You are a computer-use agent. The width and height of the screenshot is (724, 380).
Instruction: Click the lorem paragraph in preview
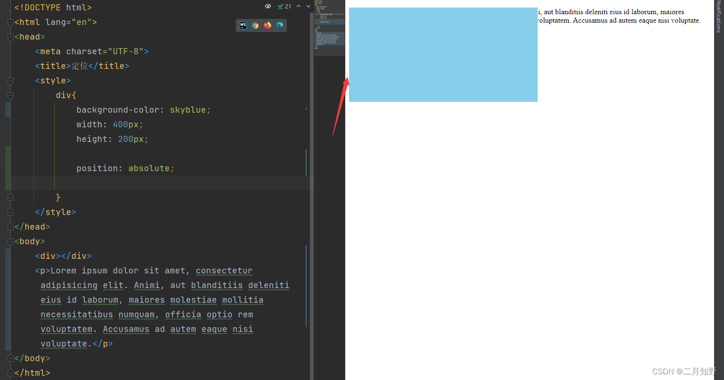click(x=619, y=16)
